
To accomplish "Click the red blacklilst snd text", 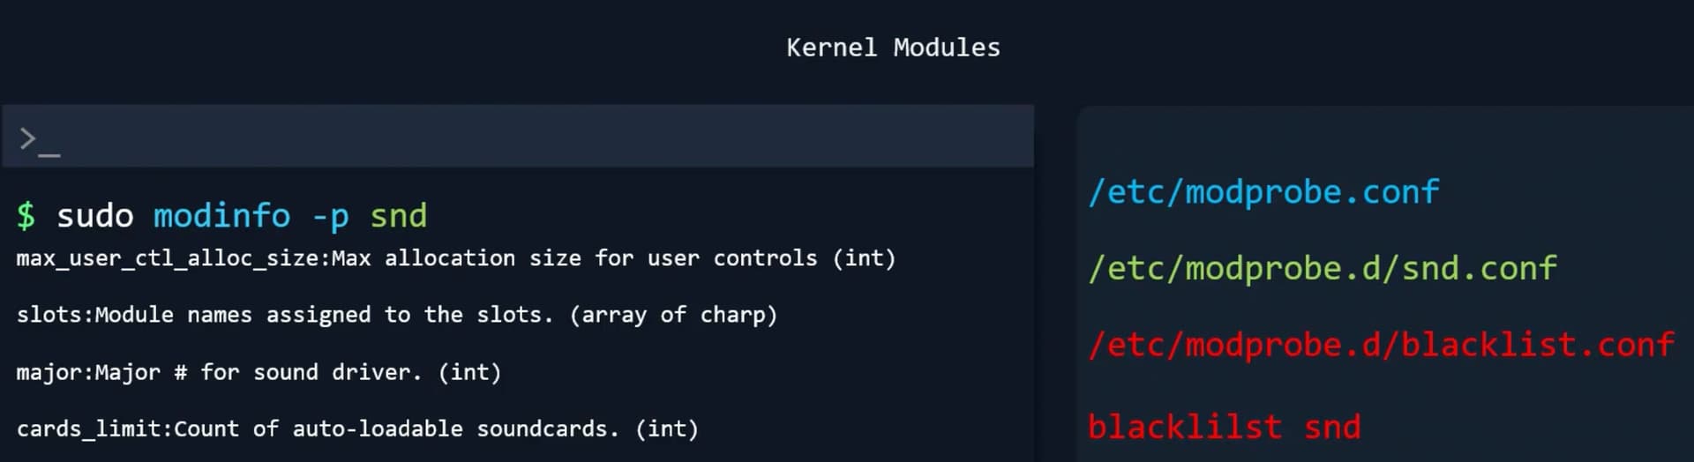I will [x=1224, y=428].
